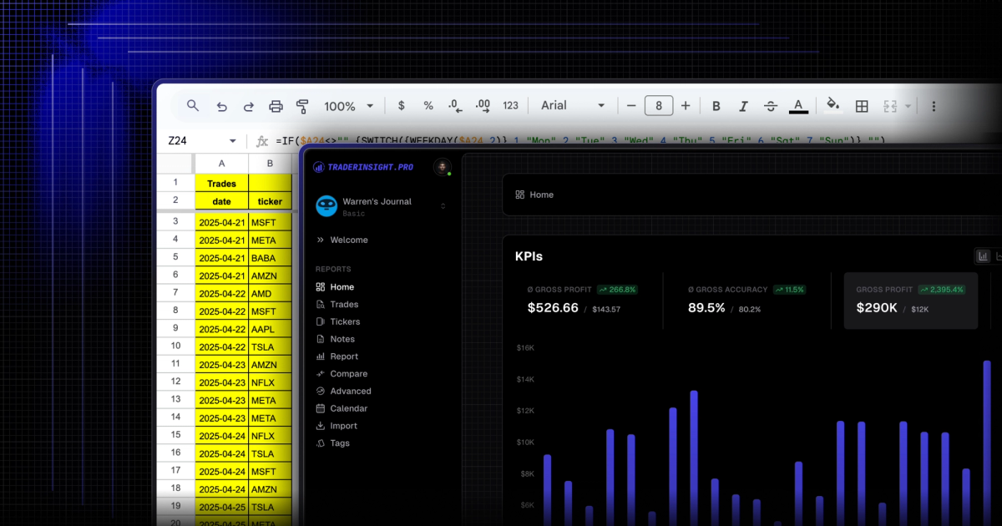Increase font size with plus button
This screenshot has height=526, width=1002.
[x=686, y=106]
